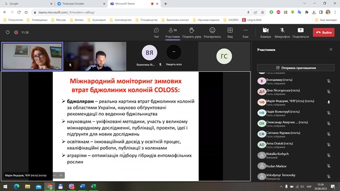Open Excel from the taskbar
Image resolution: width=340 pixels, height=191 pixels.
pyautogui.click(x=94, y=186)
